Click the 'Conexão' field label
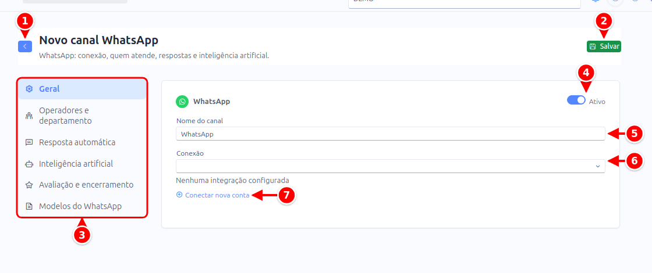This screenshot has height=273, width=652. [190, 153]
